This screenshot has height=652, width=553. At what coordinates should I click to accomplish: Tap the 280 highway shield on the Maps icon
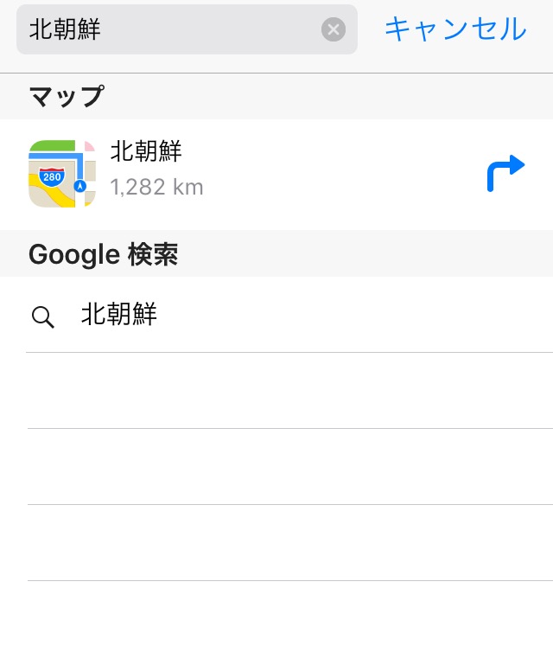coord(52,176)
